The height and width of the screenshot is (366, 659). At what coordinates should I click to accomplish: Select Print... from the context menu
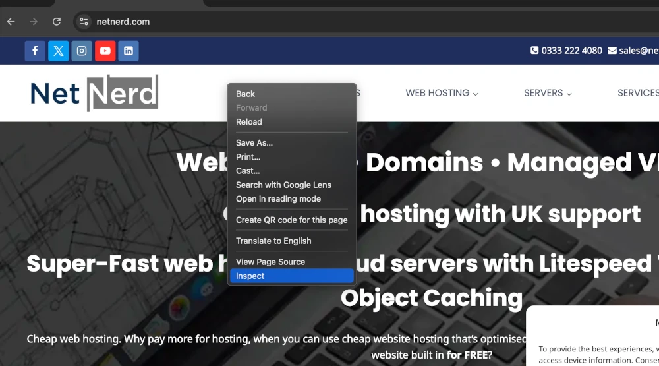click(x=292, y=157)
